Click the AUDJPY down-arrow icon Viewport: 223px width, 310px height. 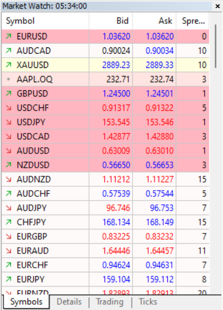click(9, 208)
